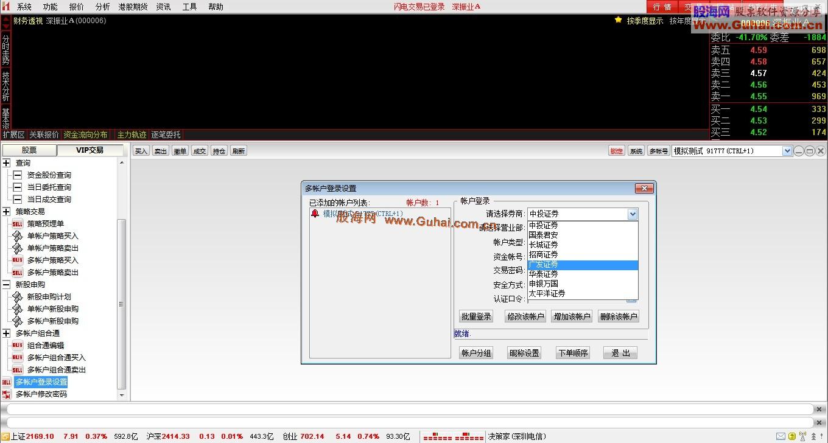The height and width of the screenshot is (443, 828).
Task: Collapse the trading panel with round minimize button
Action: (x=799, y=151)
